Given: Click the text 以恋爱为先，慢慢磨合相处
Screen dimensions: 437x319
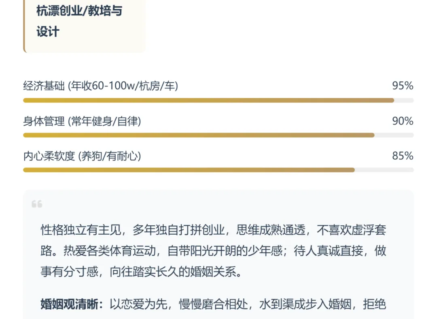Looking at the screenshot, I should (x=179, y=304).
